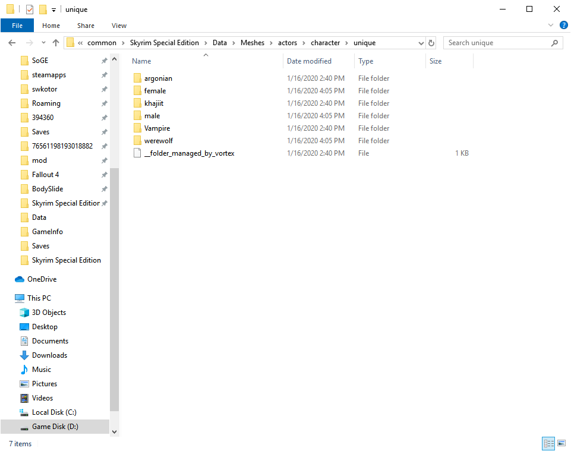Select the Vampire folder icon

(137, 128)
